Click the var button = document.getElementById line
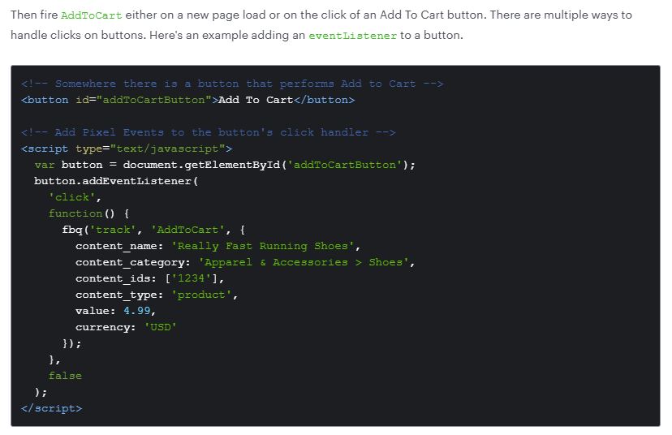Viewport: 672px width, 435px height. [x=225, y=165]
